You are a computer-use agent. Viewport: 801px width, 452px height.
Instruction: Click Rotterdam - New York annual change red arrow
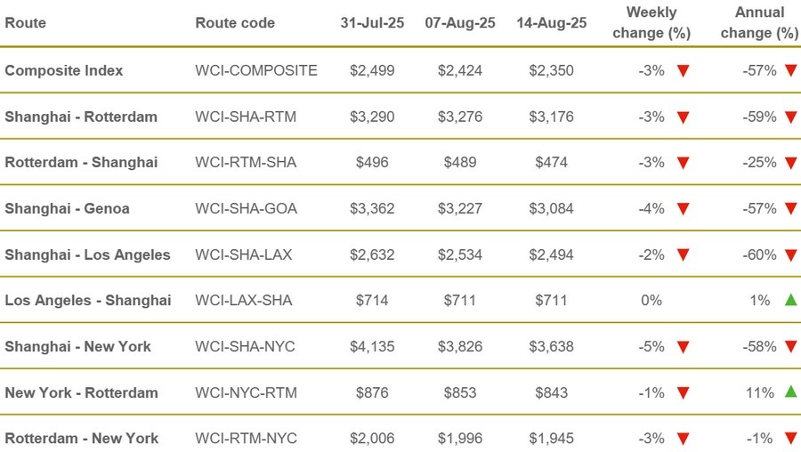(790, 439)
